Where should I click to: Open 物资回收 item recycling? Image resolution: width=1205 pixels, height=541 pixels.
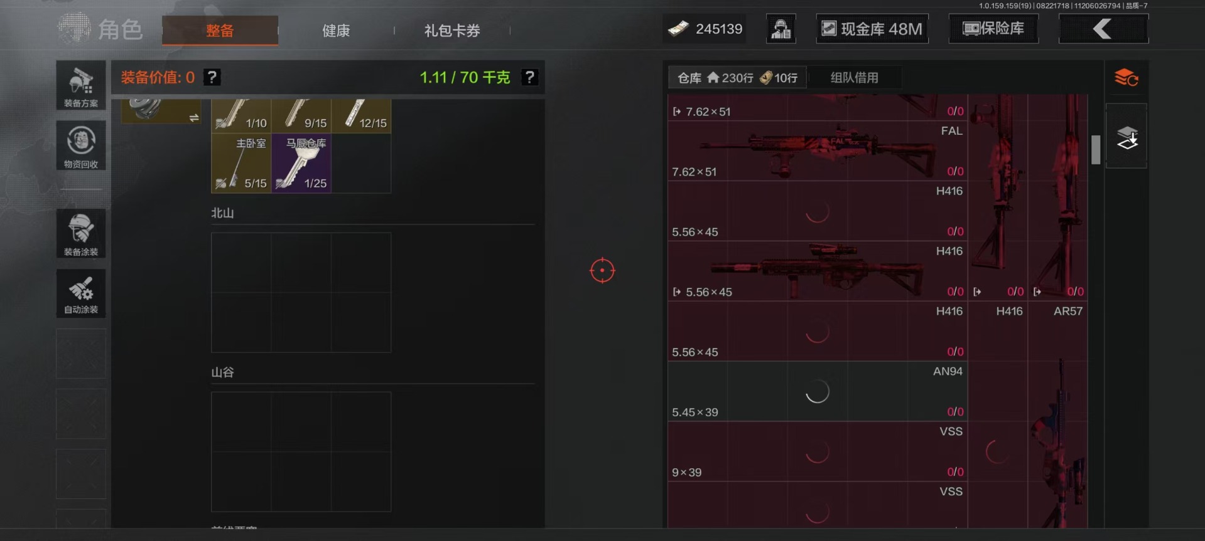(81, 145)
